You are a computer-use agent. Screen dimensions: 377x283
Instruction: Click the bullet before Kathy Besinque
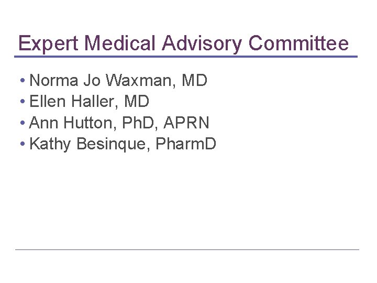click(x=24, y=144)
